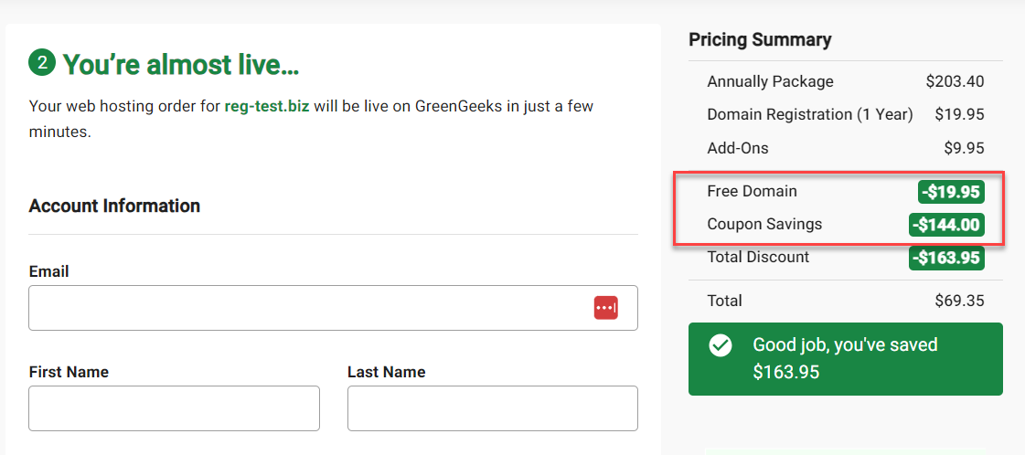Click the Free Domain label
Viewport: 1025px width, 455px height.
click(x=753, y=191)
